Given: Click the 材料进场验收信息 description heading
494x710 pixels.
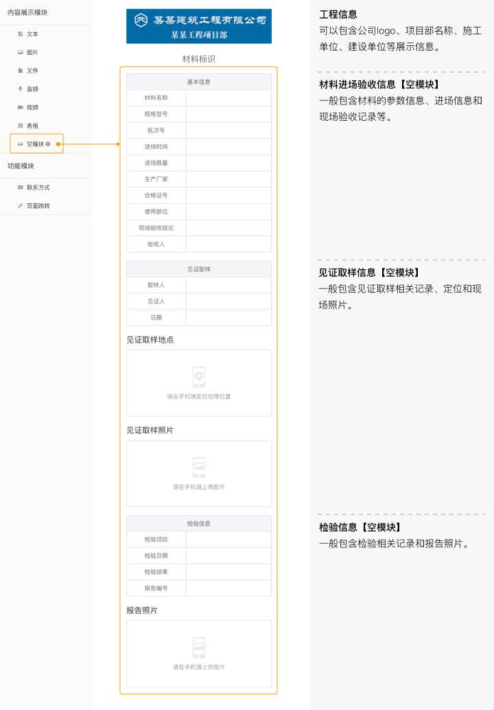Looking at the screenshot, I should coord(379,84).
